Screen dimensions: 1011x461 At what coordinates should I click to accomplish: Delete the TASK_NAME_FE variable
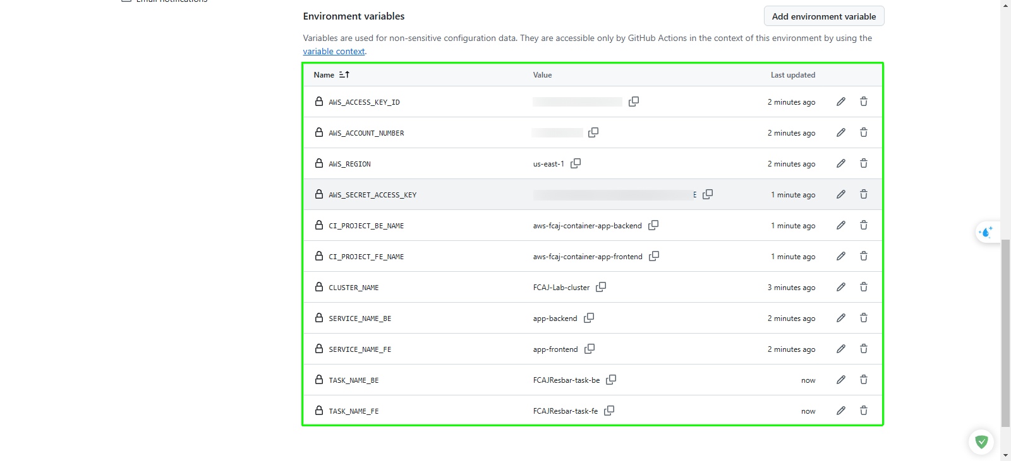click(x=864, y=411)
